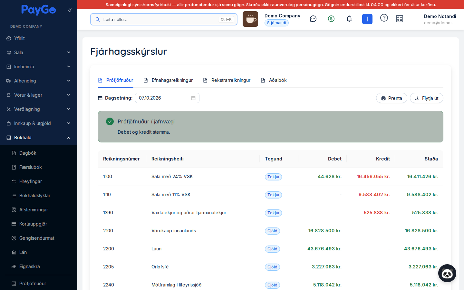This screenshot has width=464, height=290.
Task: Expand the Sala menu
Action: pyautogui.click(x=39, y=53)
